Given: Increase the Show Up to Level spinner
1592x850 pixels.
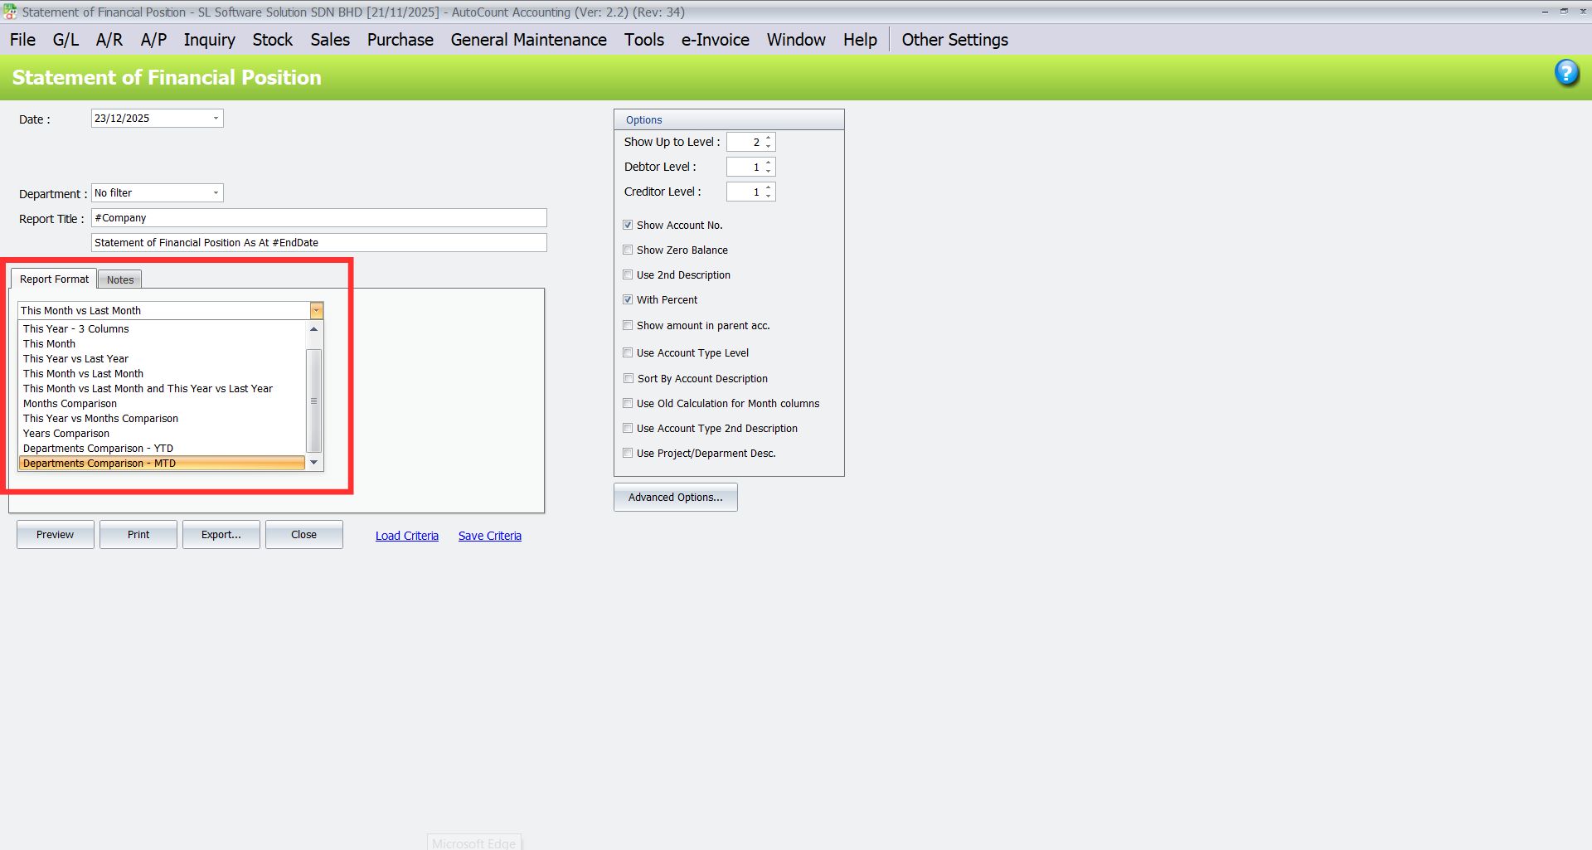Looking at the screenshot, I should pyautogui.click(x=769, y=138).
